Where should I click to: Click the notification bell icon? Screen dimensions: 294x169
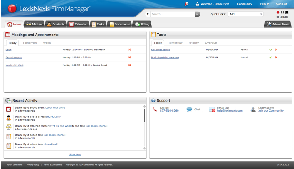tap(186, 4)
